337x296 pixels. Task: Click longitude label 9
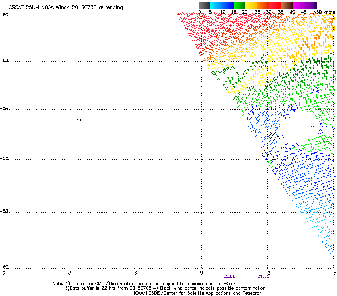tap(201, 273)
